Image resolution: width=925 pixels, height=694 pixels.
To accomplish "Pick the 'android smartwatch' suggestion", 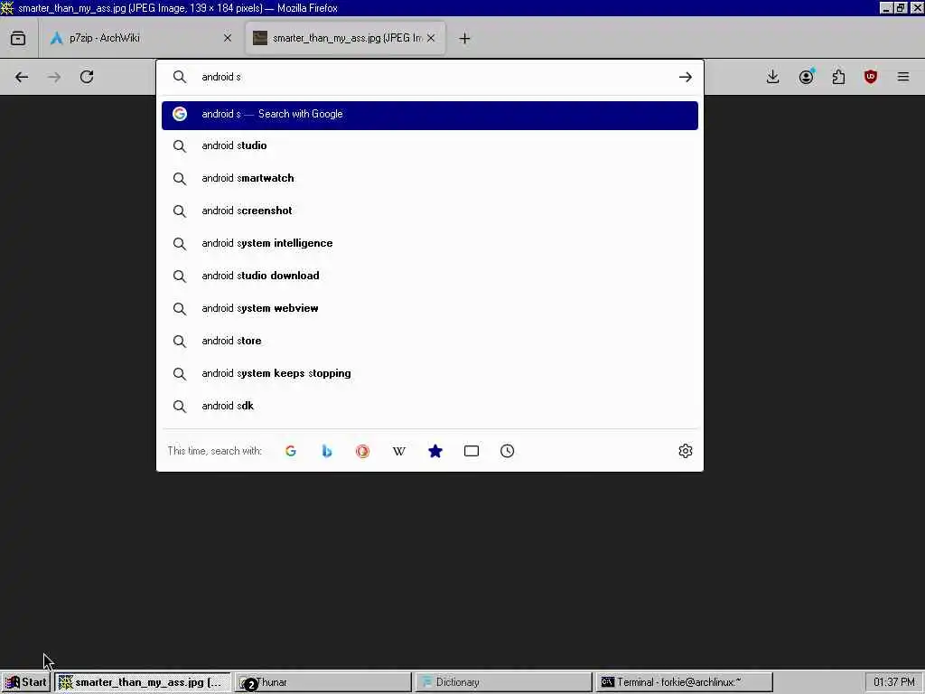I will tap(429, 178).
